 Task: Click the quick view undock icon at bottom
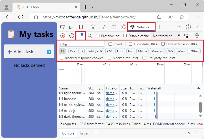pyautogui.click(x=187, y=133)
